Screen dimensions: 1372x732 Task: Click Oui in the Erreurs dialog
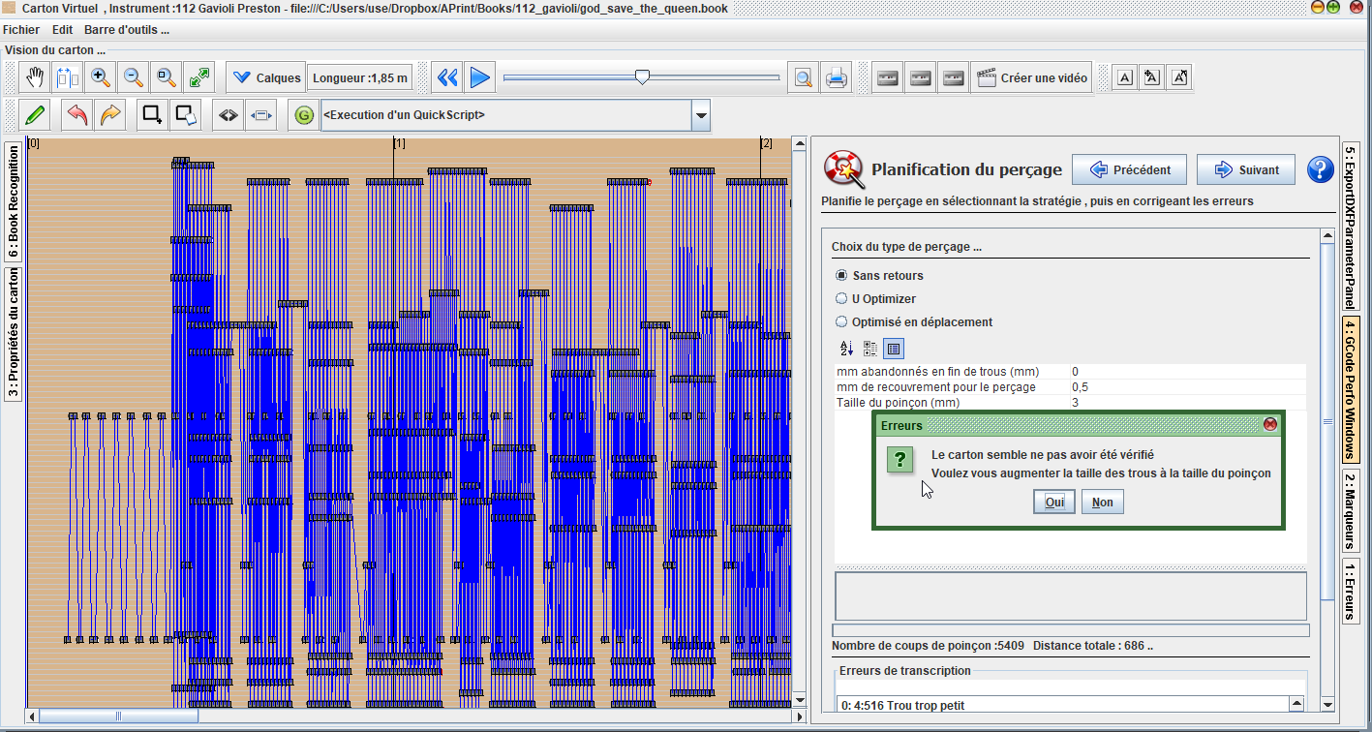pyautogui.click(x=1053, y=503)
